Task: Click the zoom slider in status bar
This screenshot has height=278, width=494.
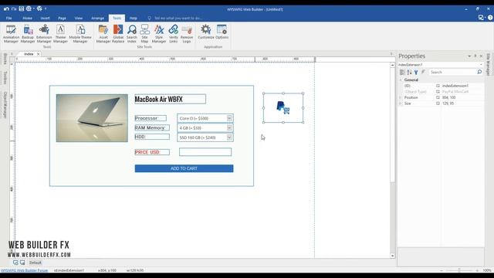Action: click(x=459, y=270)
